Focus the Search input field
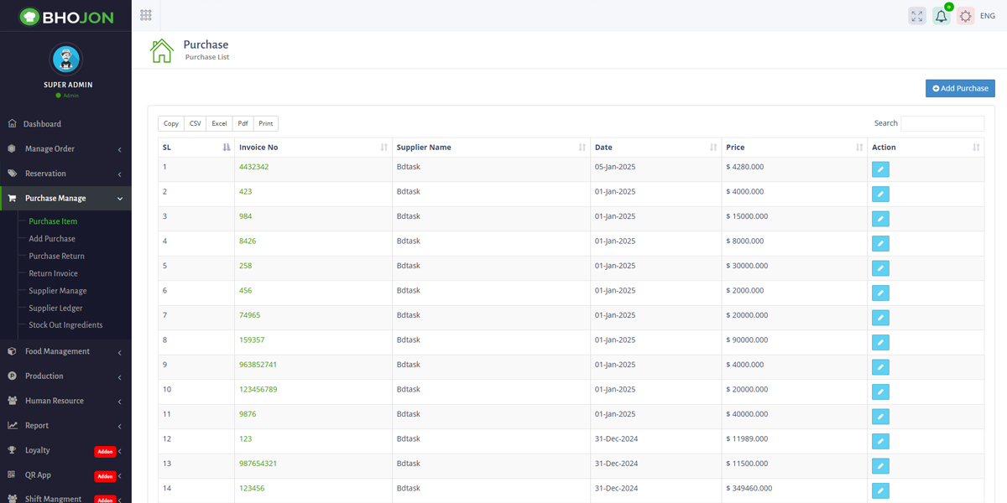 (942, 123)
